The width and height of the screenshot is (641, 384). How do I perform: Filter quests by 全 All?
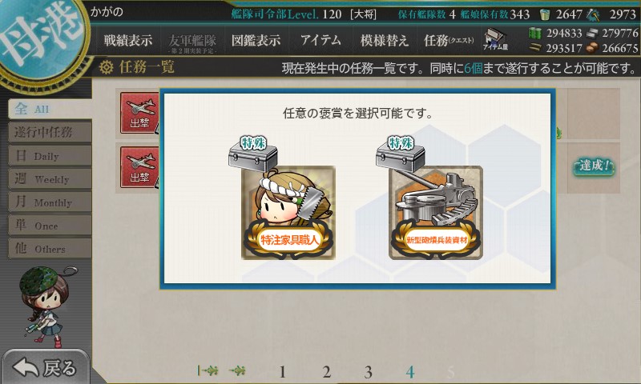[x=50, y=109]
